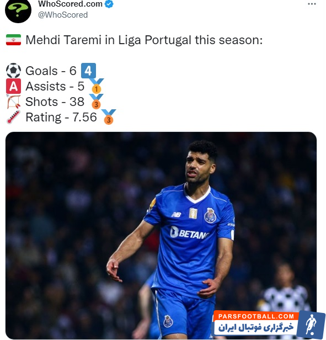Open the three-dot tweet options menu
This screenshot has width=326, height=340.
[312, 4]
